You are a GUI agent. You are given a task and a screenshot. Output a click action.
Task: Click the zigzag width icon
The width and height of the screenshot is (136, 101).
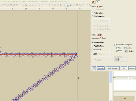(x=126, y=51)
